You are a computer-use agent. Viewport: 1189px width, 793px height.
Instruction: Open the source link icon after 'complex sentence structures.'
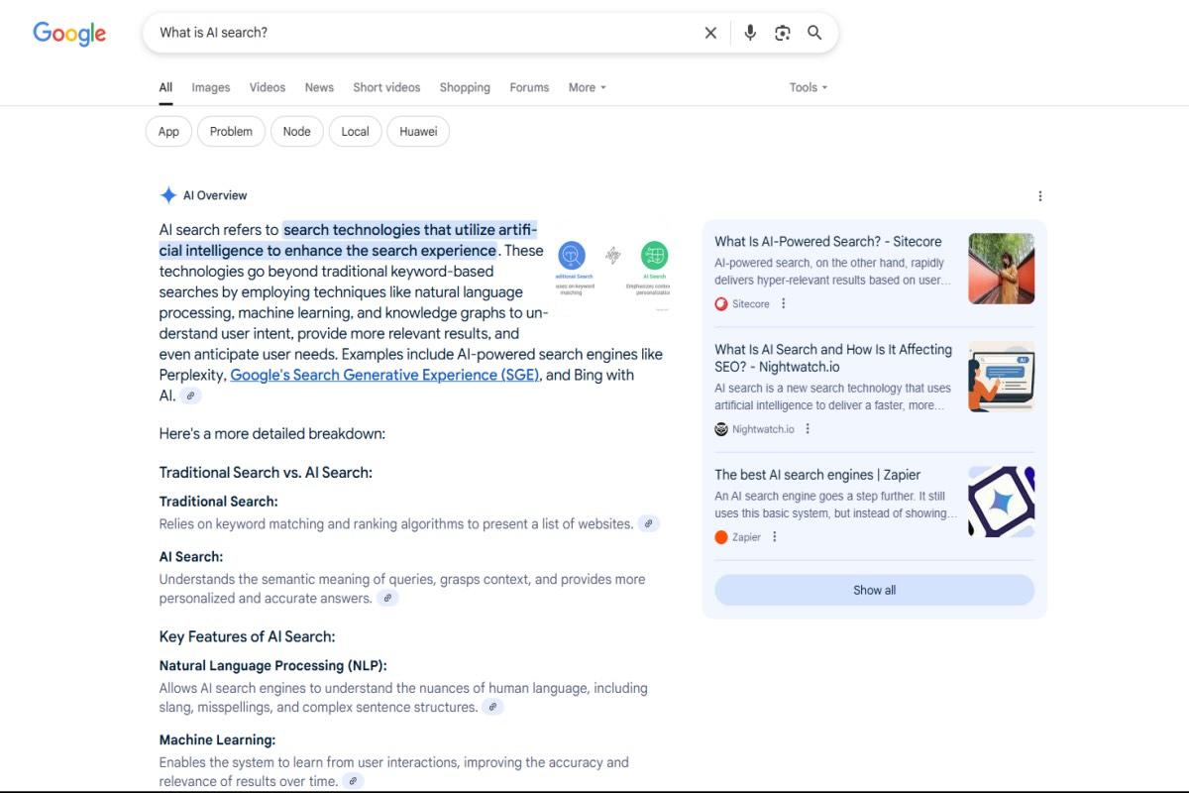point(492,707)
